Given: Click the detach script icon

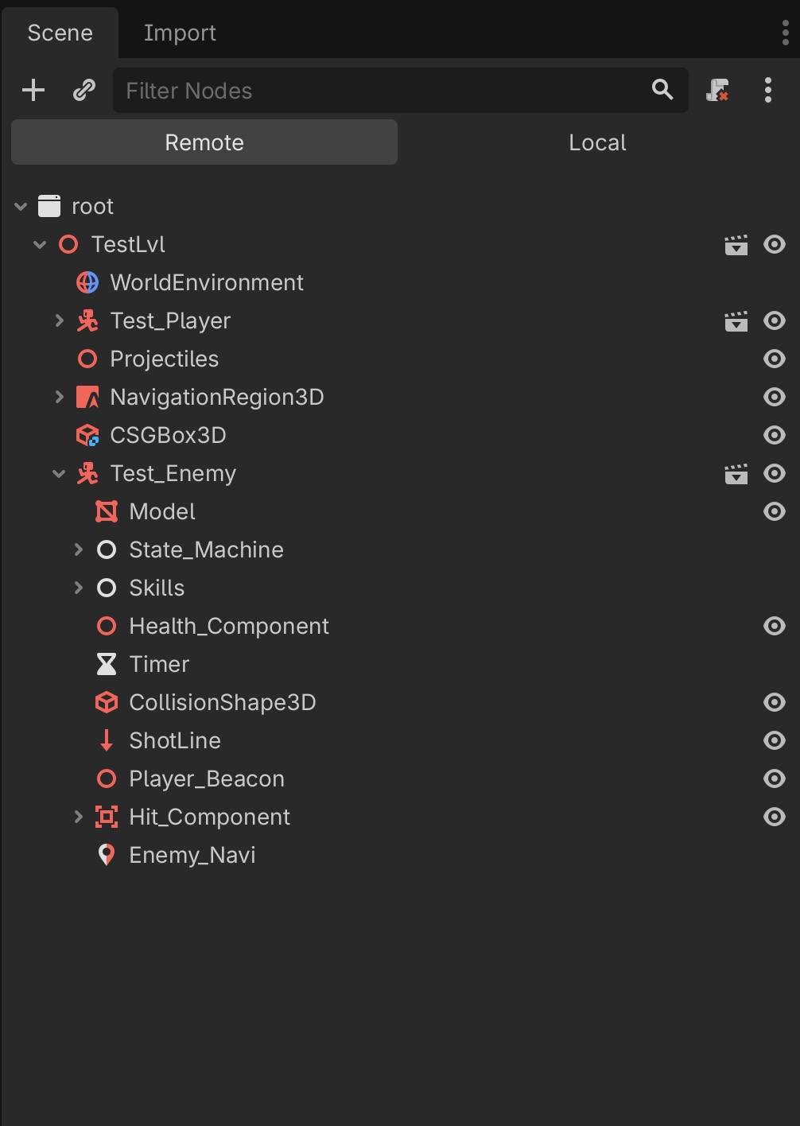Looking at the screenshot, I should click(717, 90).
